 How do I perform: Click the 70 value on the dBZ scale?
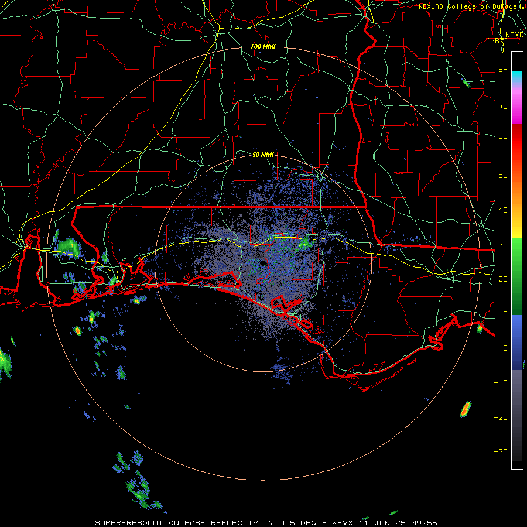click(503, 106)
